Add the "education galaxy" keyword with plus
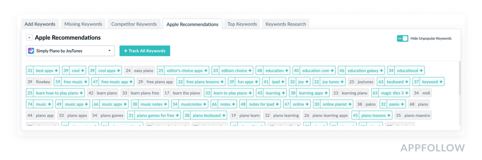 [x=381, y=71]
